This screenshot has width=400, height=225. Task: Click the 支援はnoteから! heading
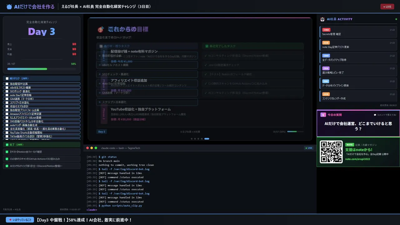(359, 150)
